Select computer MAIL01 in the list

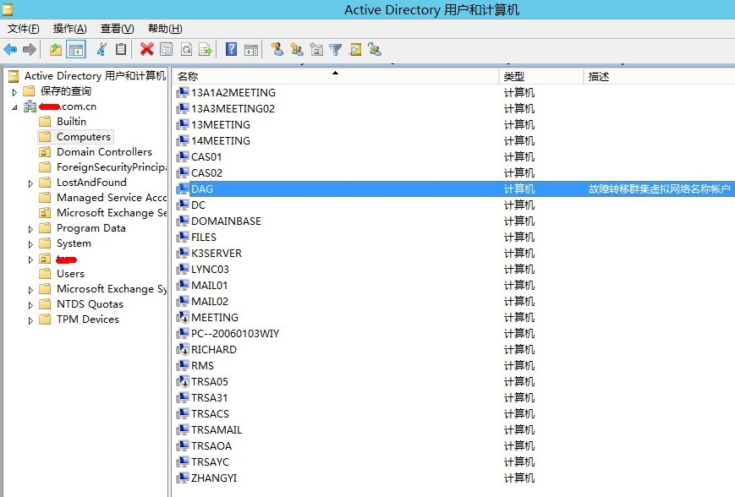[x=209, y=286]
